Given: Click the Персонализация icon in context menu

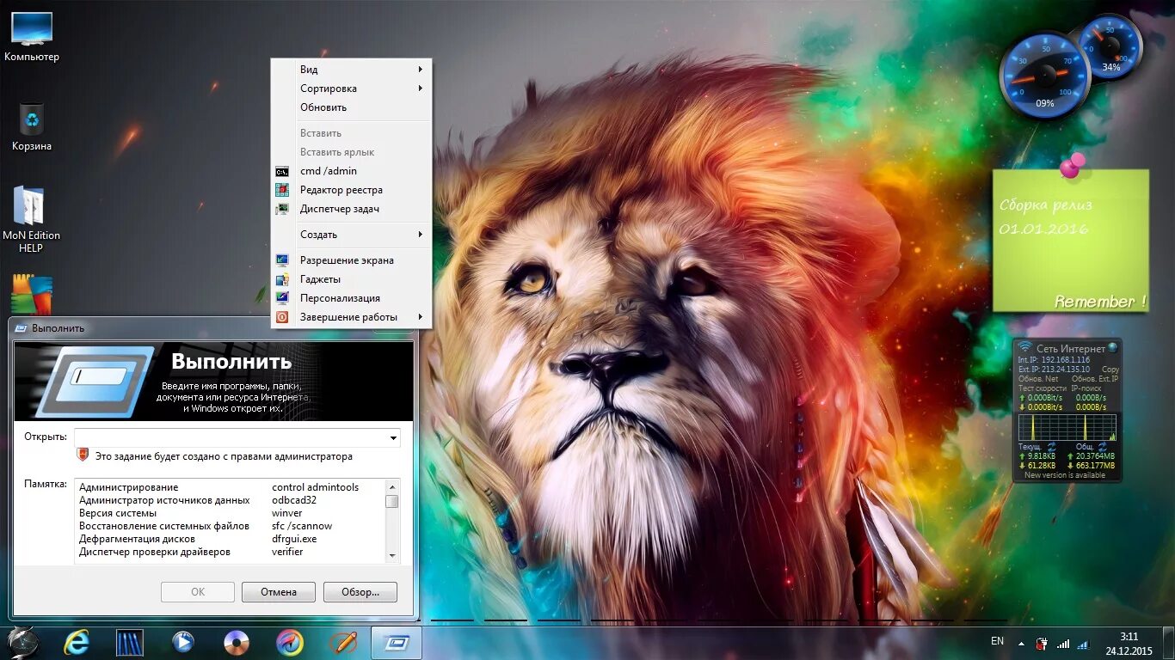Looking at the screenshot, I should 282,298.
